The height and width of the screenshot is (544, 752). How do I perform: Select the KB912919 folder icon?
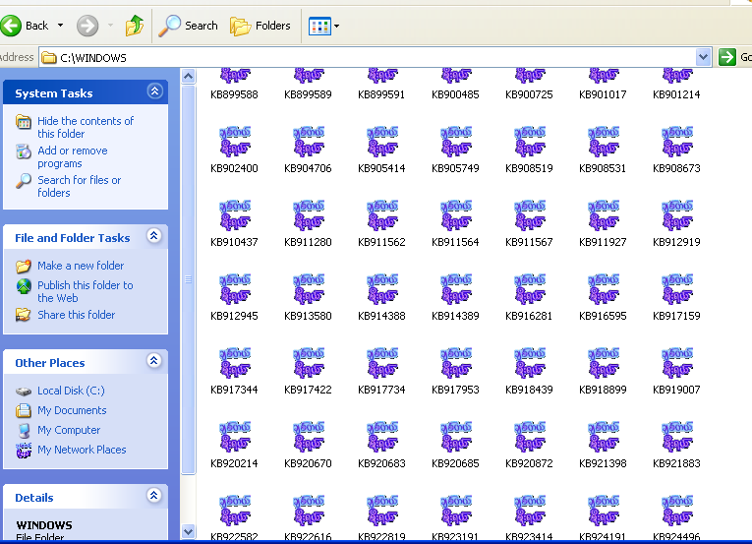[676, 215]
